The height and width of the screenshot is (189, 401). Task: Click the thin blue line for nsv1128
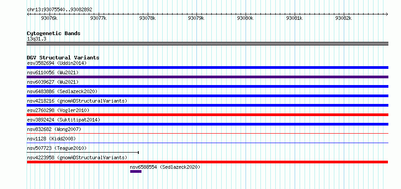207,143
